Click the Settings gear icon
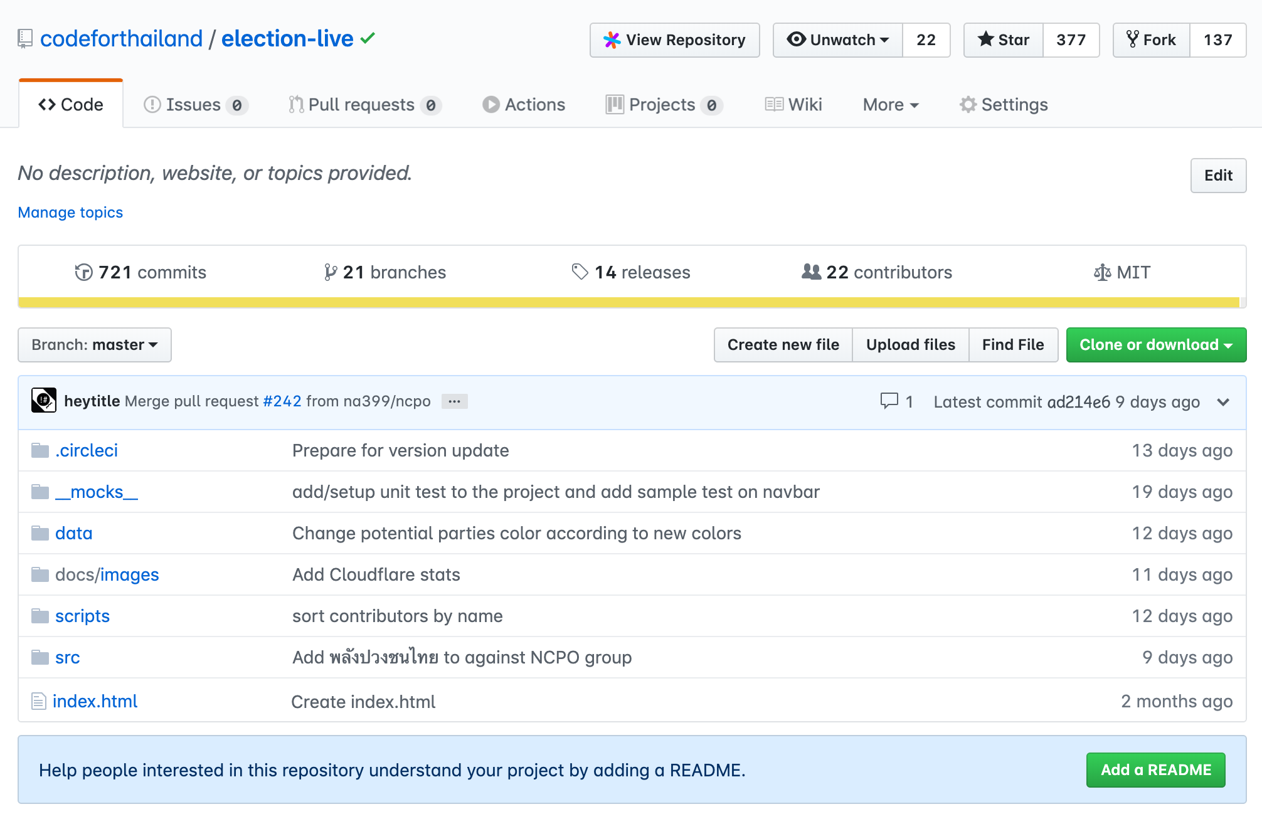This screenshot has width=1262, height=824. coord(968,105)
